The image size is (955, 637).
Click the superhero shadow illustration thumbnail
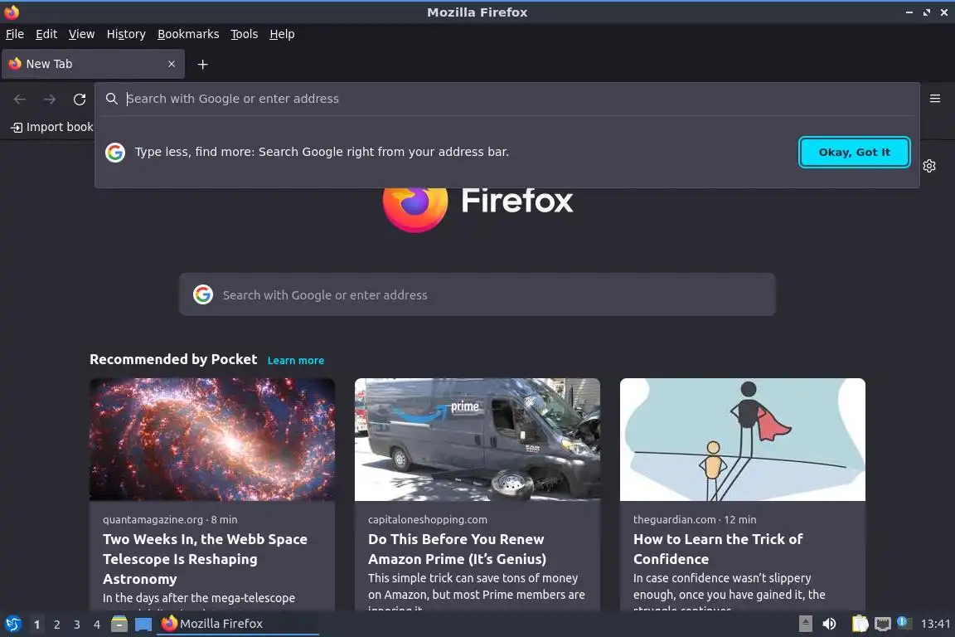[x=743, y=440]
